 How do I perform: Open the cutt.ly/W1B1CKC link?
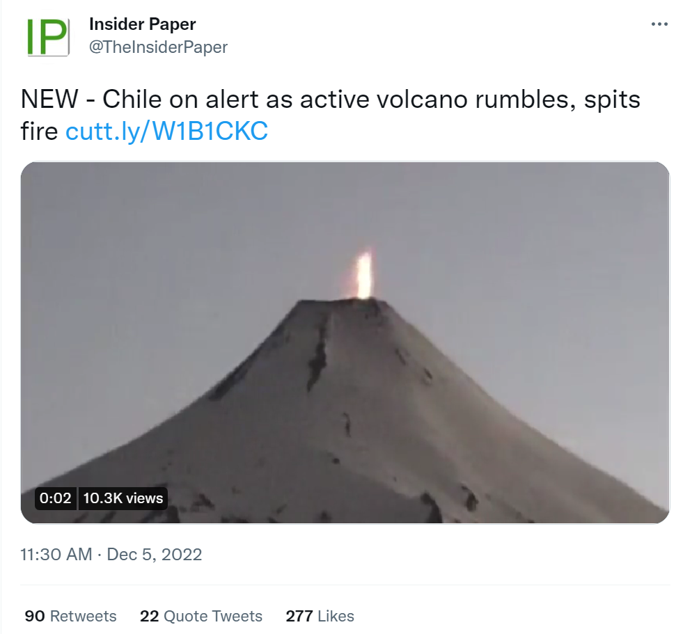click(x=166, y=131)
